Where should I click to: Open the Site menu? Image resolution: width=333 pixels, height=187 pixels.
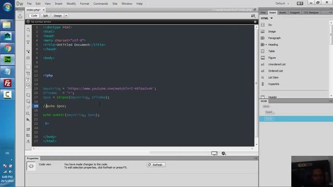coord(114,4)
